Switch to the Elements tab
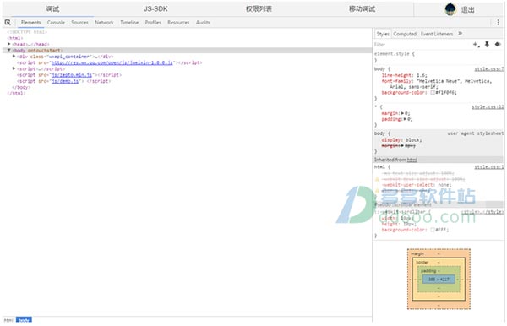 (x=30, y=22)
